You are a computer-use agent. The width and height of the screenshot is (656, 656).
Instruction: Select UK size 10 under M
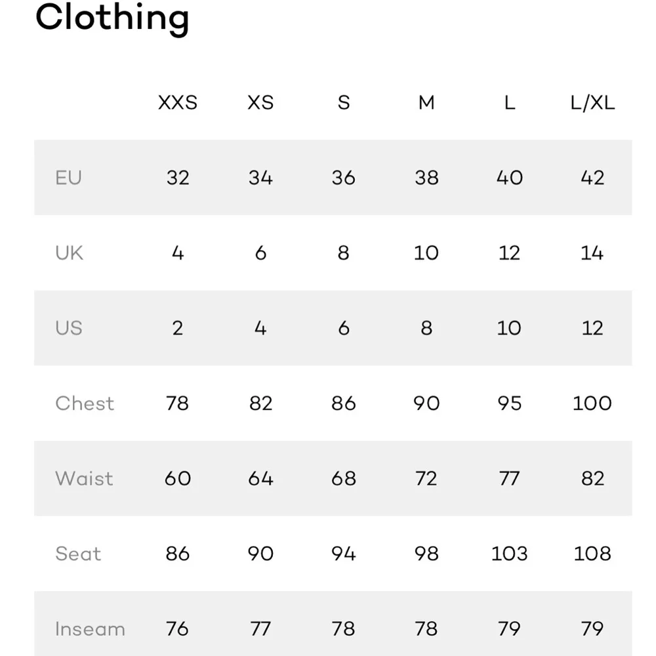426,253
